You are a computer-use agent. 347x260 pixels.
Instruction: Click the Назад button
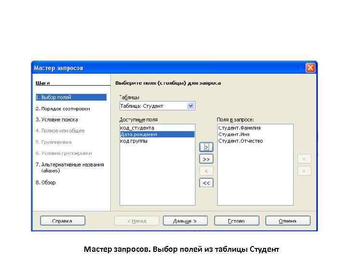(136, 221)
